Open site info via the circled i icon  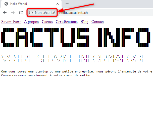pos(31,13)
